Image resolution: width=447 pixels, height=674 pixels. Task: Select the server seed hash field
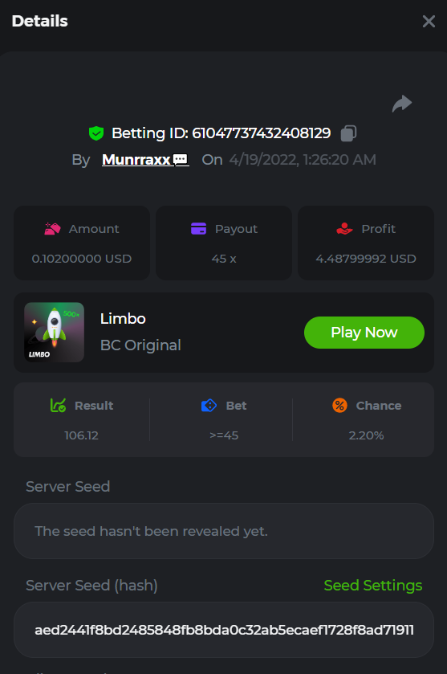(x=224, y=630)
